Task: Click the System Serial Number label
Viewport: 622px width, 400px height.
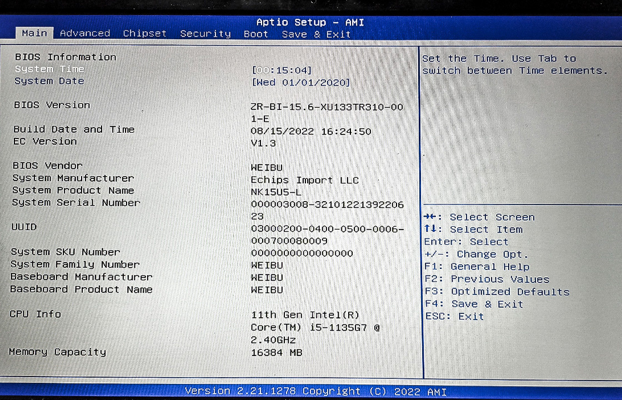Action: 76,202
